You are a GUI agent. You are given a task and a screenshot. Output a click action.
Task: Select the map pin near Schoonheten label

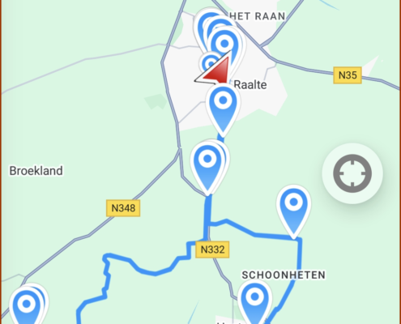pos(254,301)
